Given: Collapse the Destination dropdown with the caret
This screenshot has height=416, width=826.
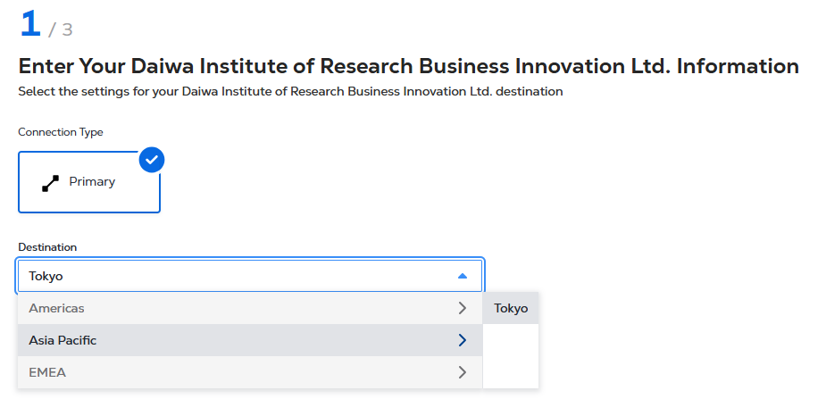Looking at the screenshot, I should tap(462, 276).
